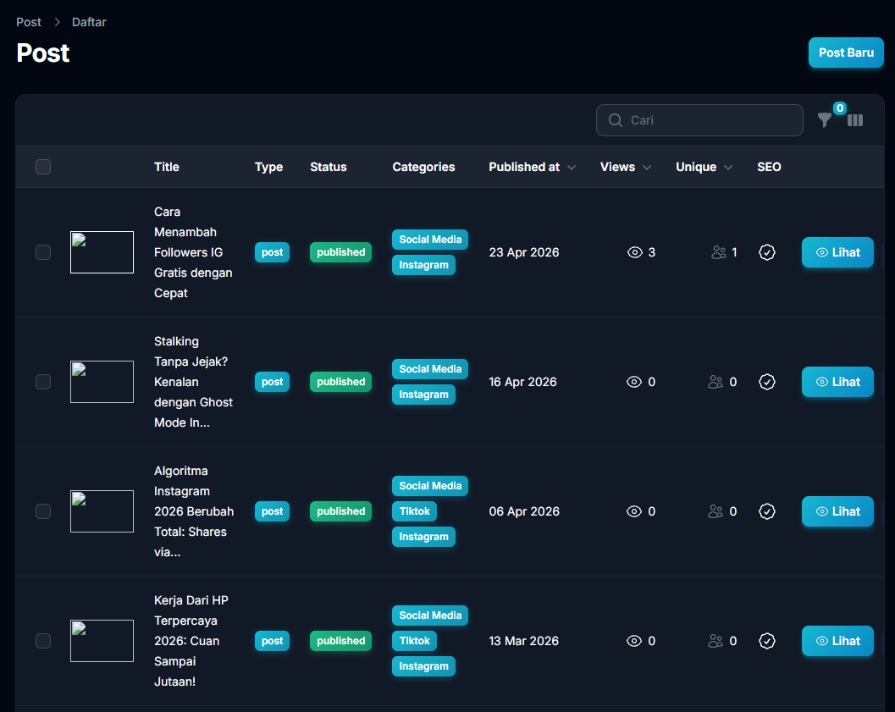Open title Cara Menambah Followers IG Gratis
The width and height of the screenshot is (895, 712).
coord(193,252)
